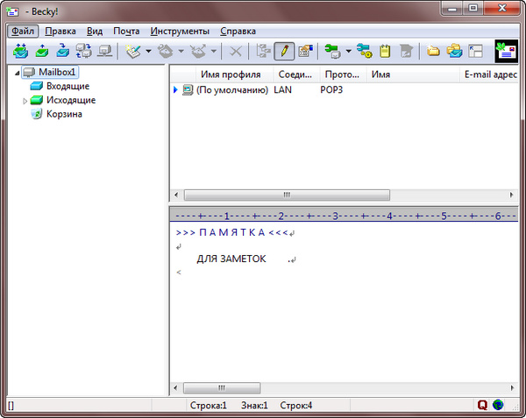Click the compose new message icon
Screen dimensions: 526x418
(133, 52)
